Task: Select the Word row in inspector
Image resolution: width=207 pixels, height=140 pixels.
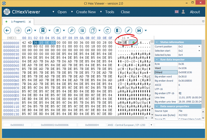Action: (178, 68)
